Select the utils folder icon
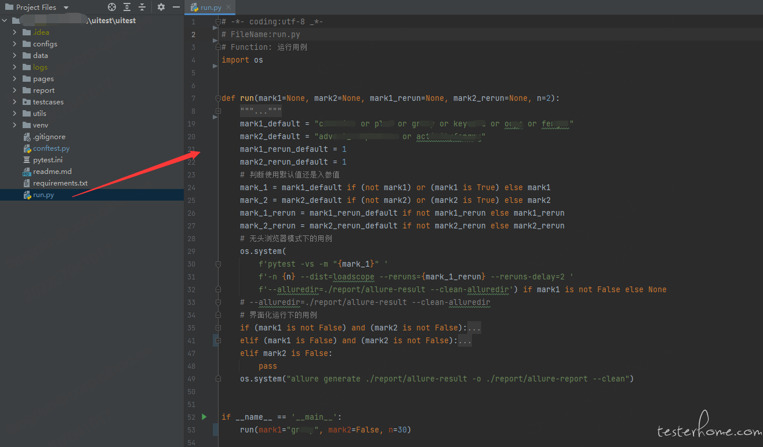 coord(27,114)
